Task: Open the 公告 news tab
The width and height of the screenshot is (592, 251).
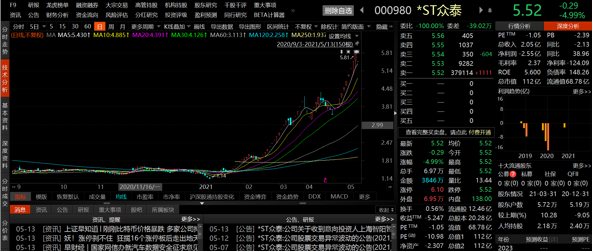Action: (62, 210)
